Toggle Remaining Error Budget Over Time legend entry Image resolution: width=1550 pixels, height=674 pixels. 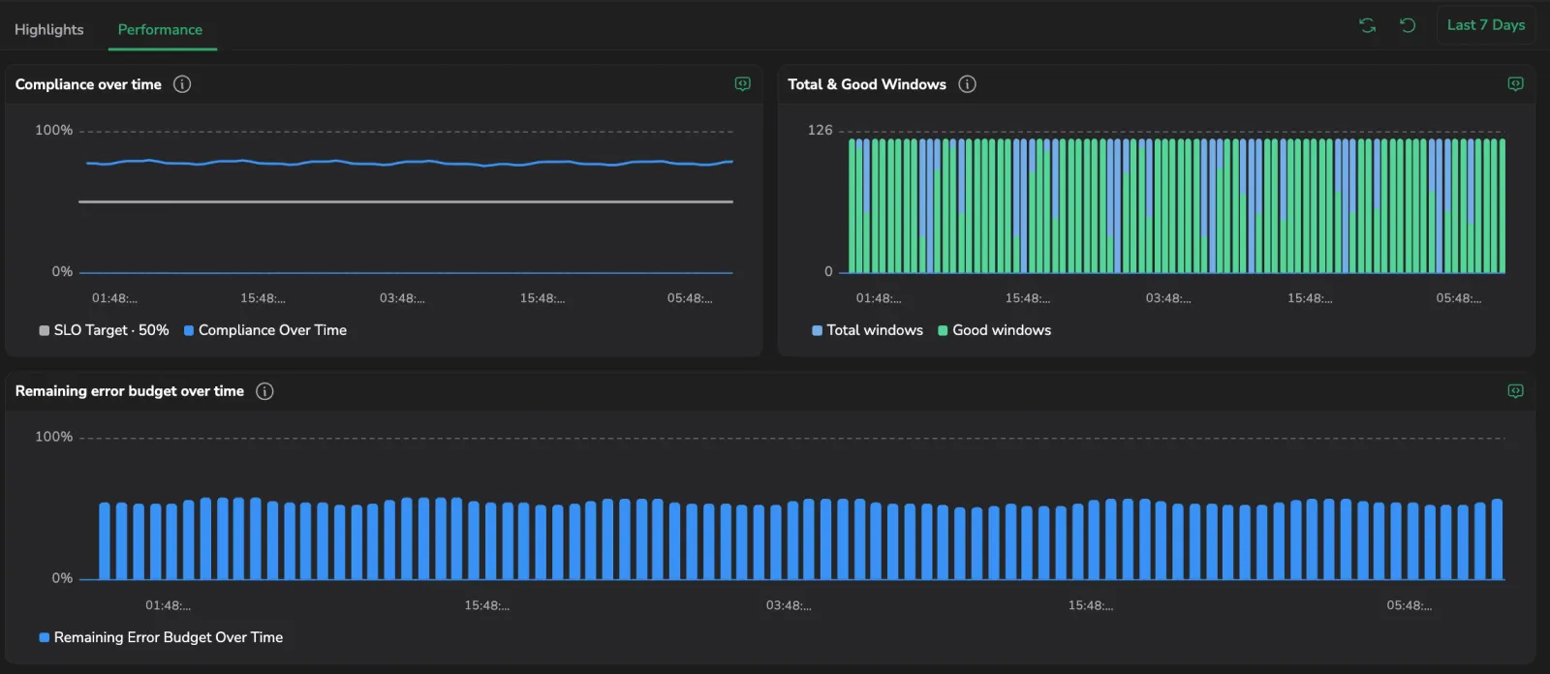click(x=161, y=637)
